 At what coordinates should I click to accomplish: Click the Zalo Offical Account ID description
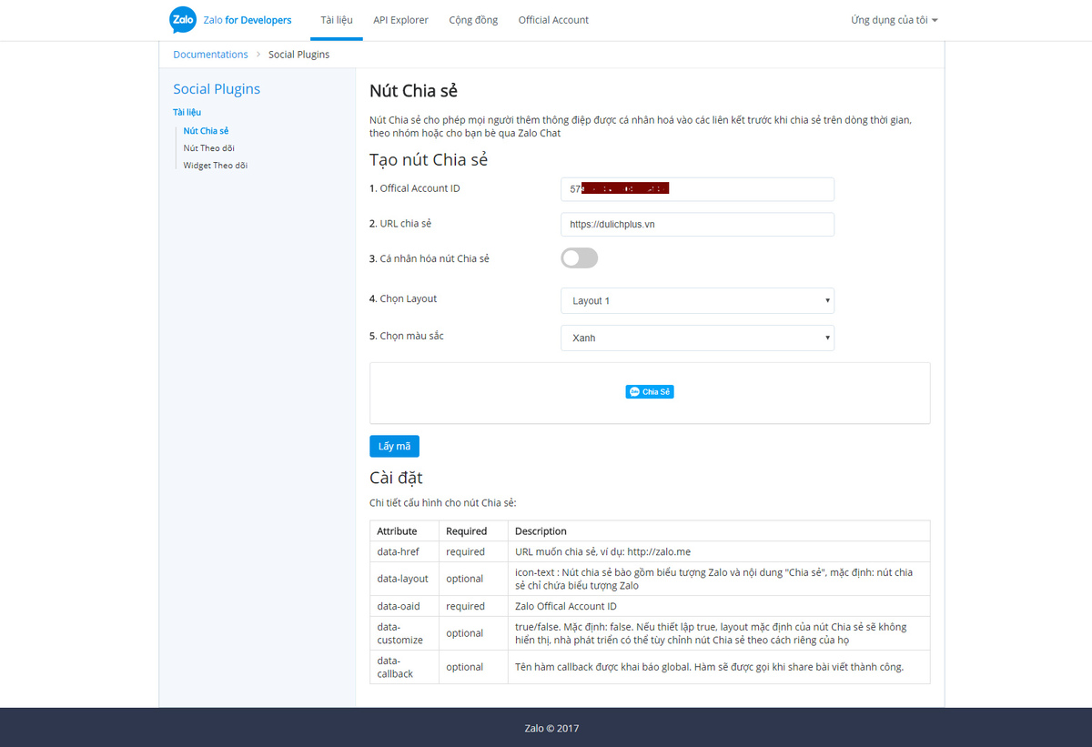[565, 606]
